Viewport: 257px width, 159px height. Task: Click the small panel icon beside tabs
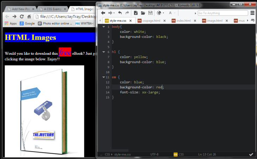point(253,20)
